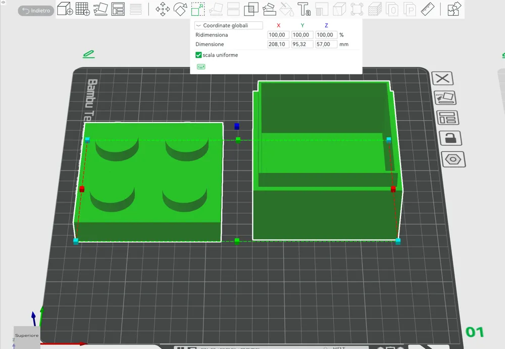Add a new plate with grid-plus icon
The width and height of the screenshot is (505, 349).
pyautogui.click(x=82, y=9)
